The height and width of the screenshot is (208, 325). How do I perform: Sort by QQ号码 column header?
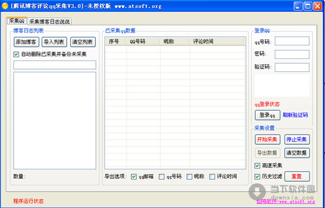point(143,42)
